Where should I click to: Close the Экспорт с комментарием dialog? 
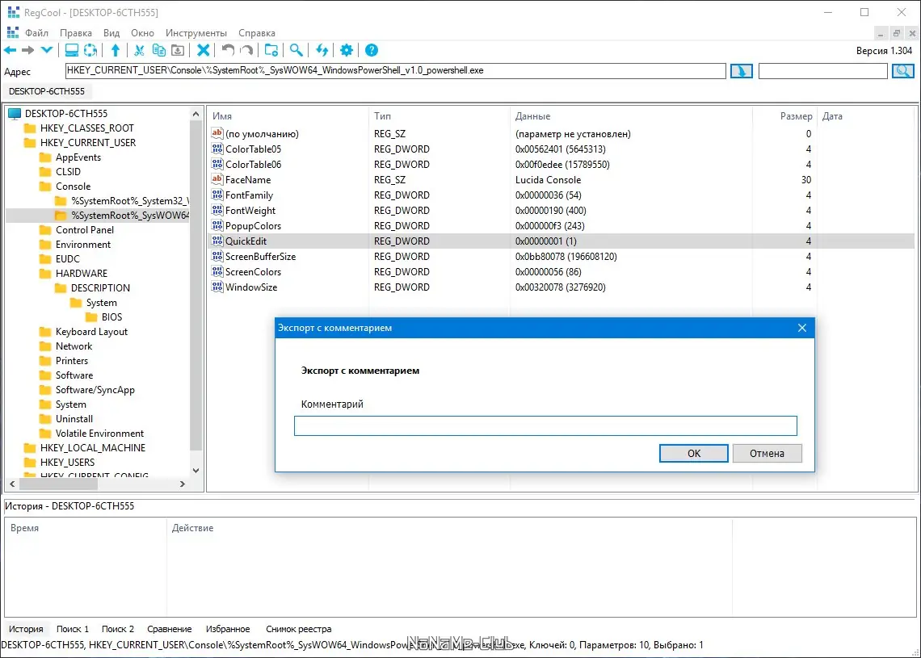[x=801, y=328]
